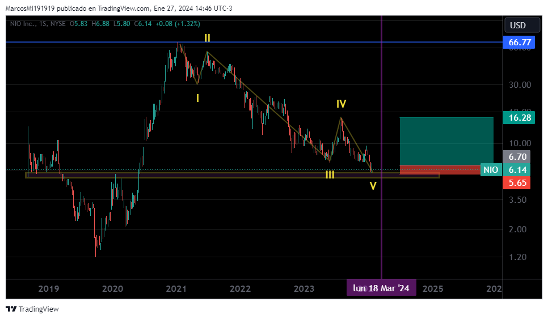The height and width of the screenshot is (319, 548).
Task: Click the 10.00 price axis label
Action: point(520,143)
